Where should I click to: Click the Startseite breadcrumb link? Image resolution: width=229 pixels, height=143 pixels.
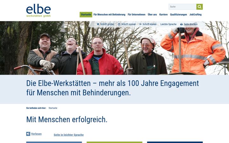pos(53,108)
